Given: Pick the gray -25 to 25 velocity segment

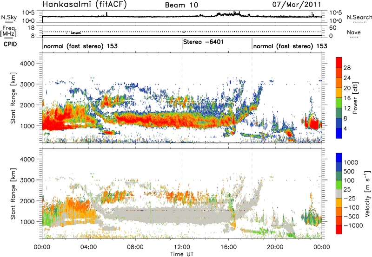Looking at the screenshot, I should [339, 193].
